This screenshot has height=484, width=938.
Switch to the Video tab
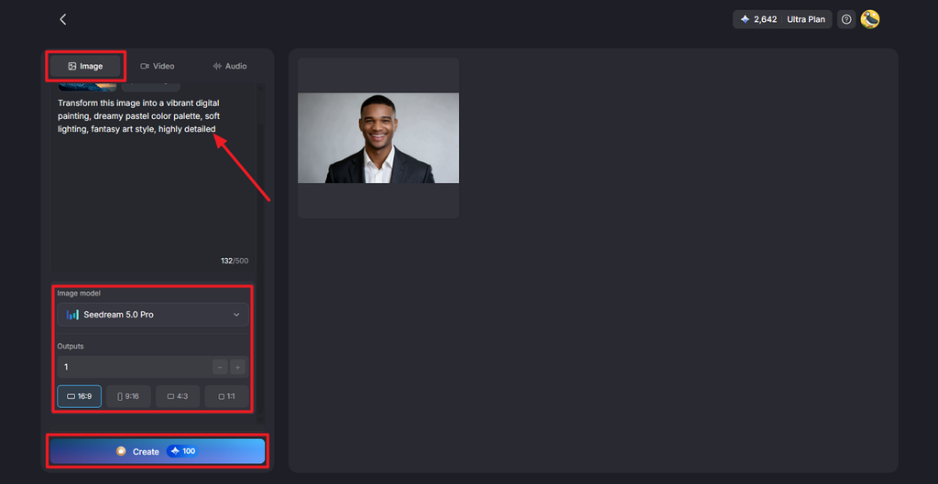pyautogui.click(x=158, y=66)
